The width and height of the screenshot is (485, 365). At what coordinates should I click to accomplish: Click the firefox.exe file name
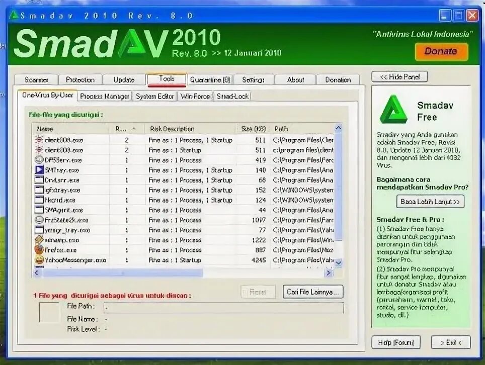pos(60,250)
